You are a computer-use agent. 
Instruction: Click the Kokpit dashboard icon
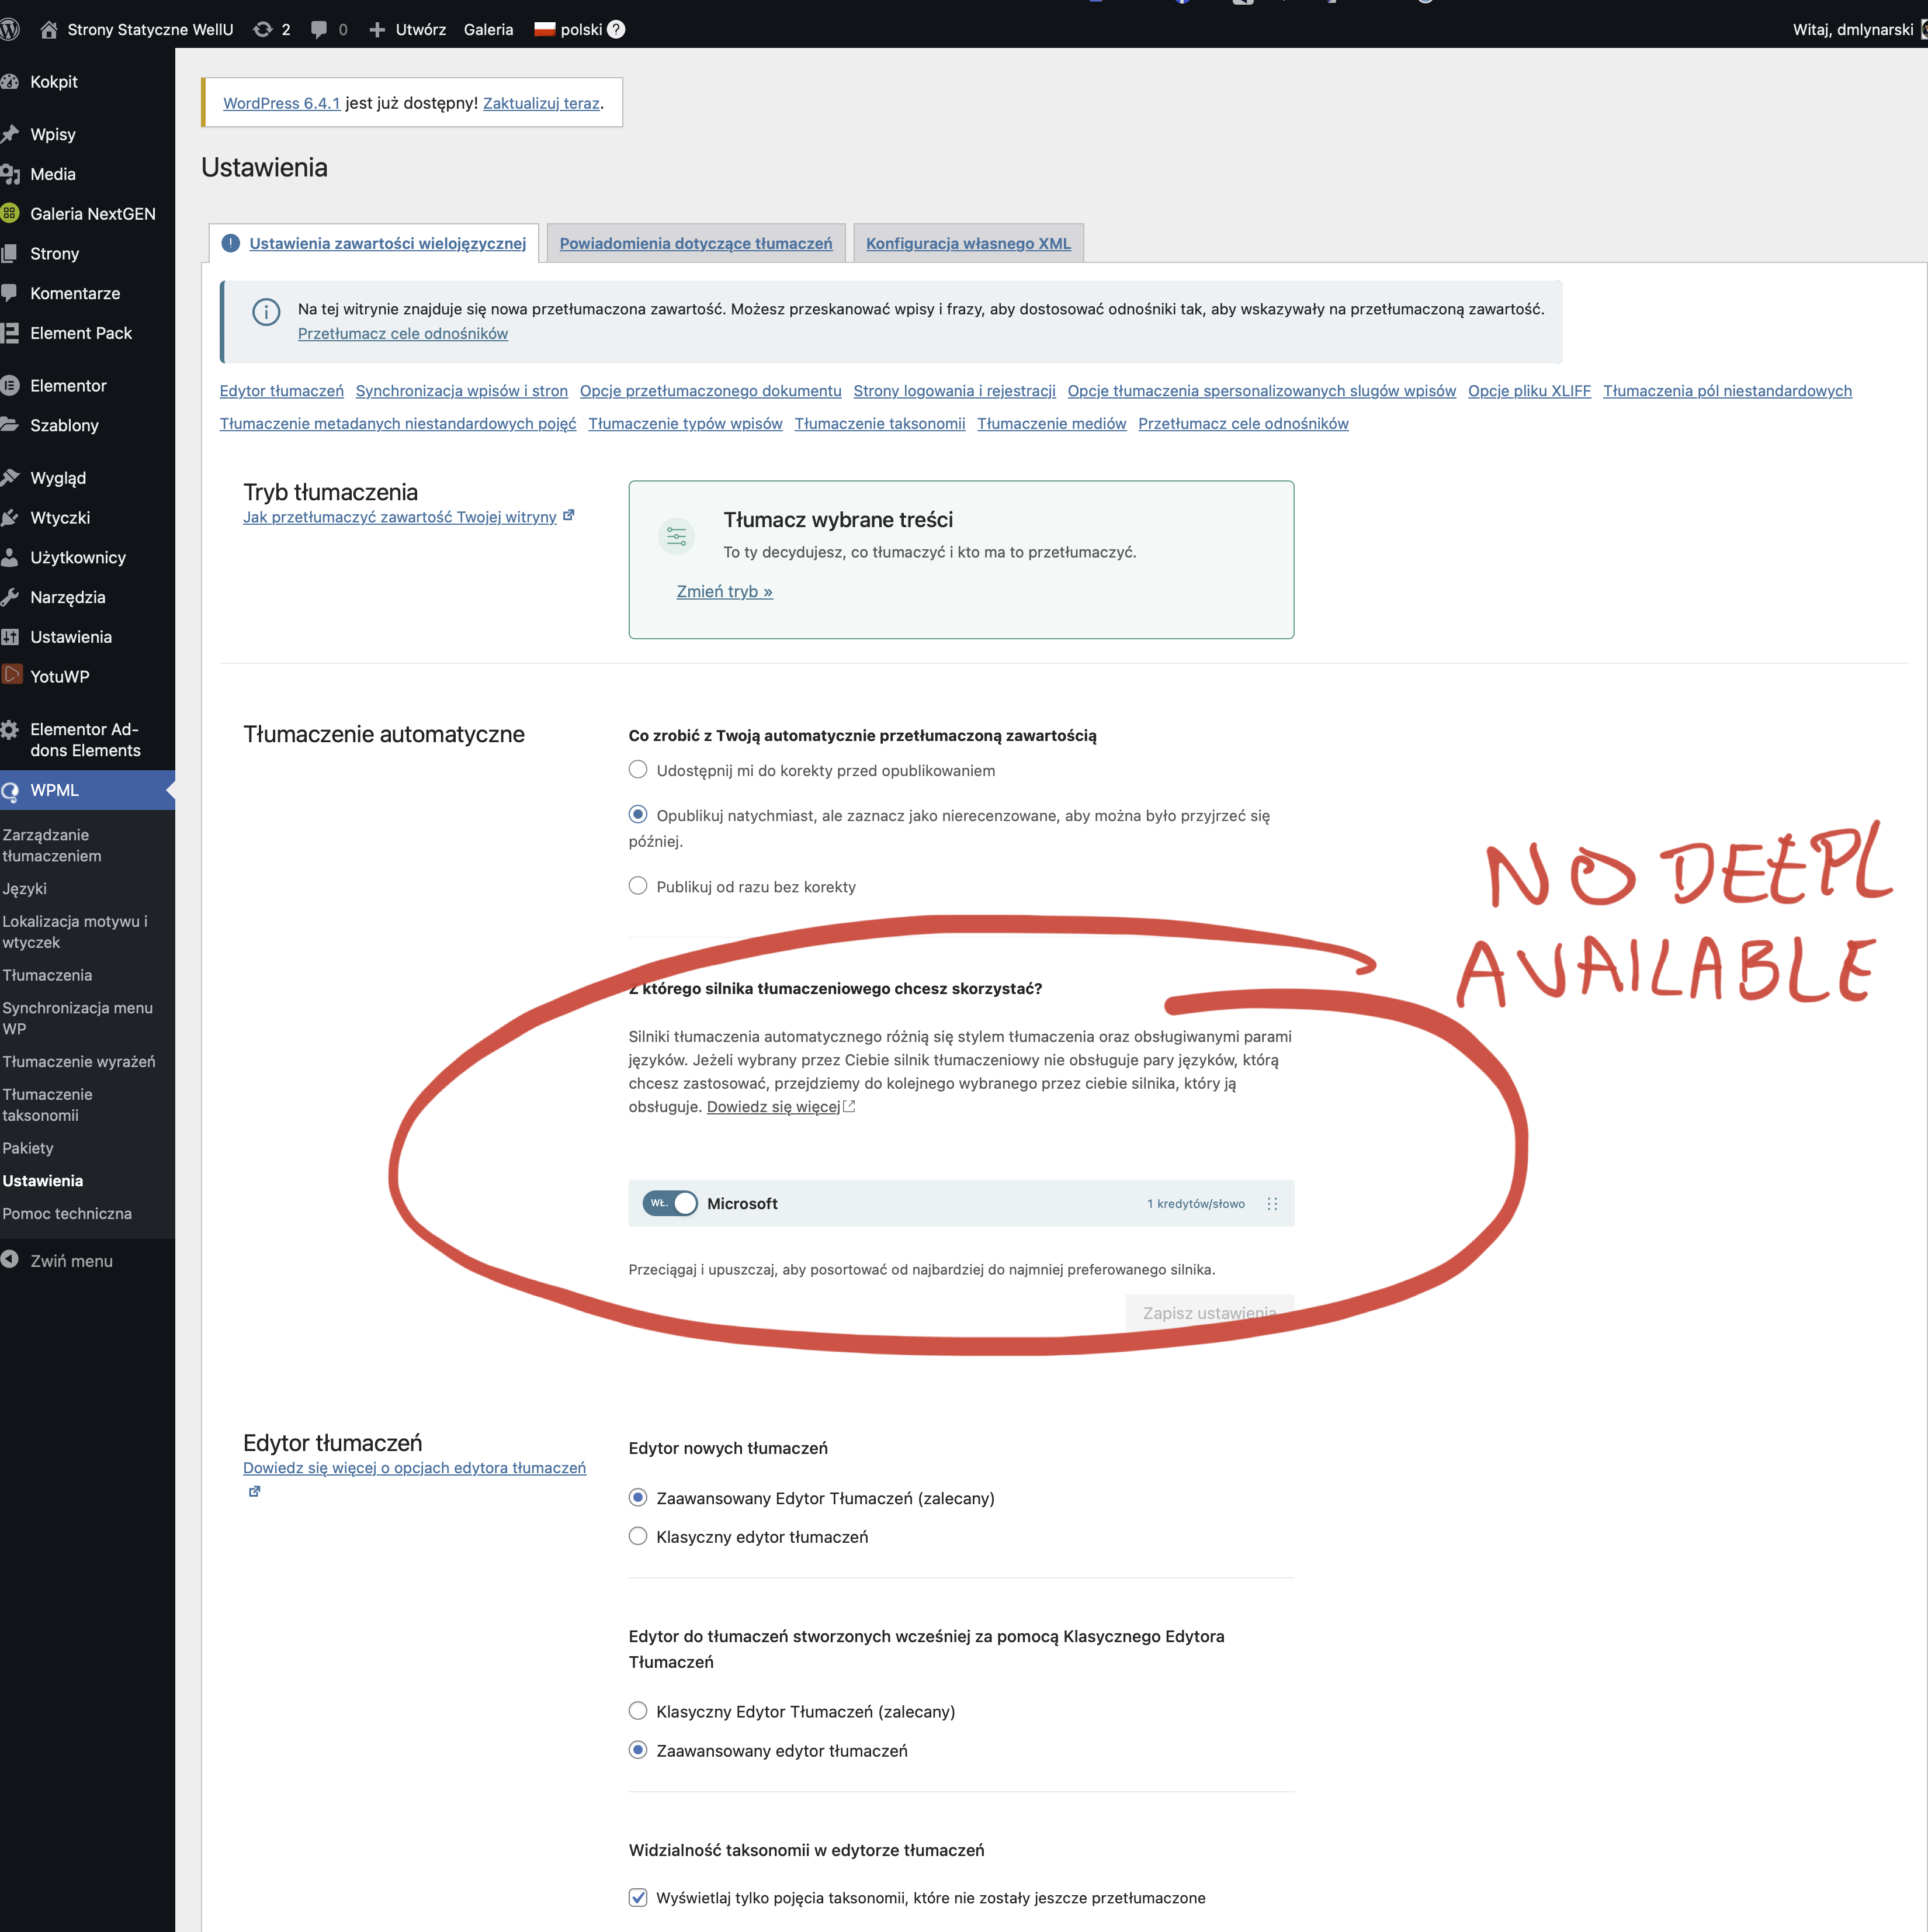tap(10, 82)
